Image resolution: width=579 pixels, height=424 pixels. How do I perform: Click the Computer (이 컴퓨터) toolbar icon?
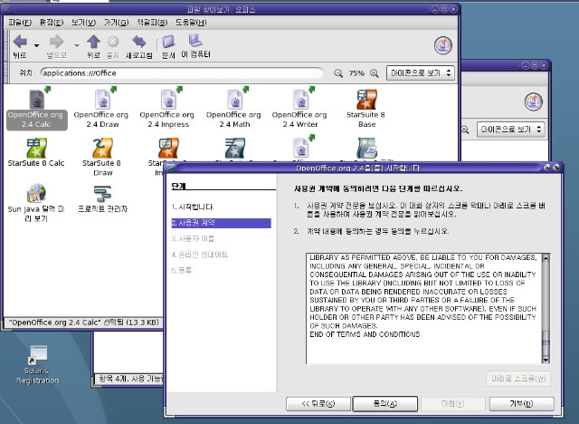click(195, 41)
